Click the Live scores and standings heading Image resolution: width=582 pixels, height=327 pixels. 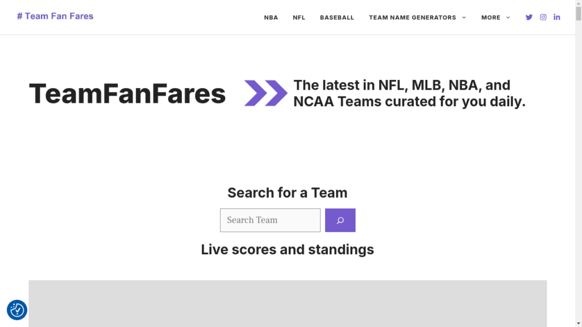coord(287,250)
